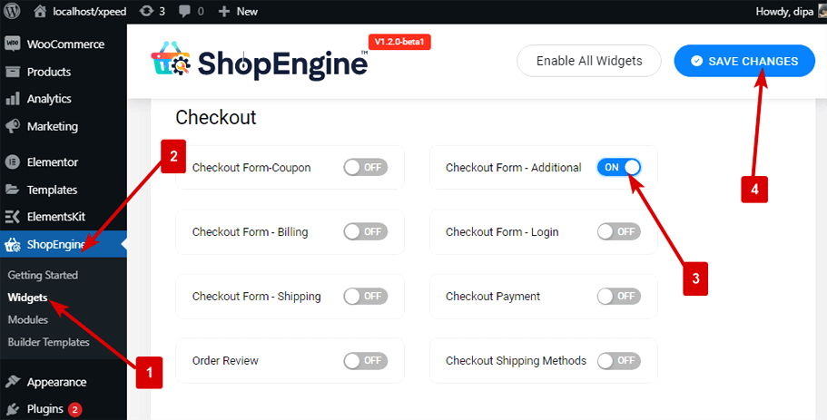Open the Modules submenu item
This screenshot has height=420, width=827.
(x=28, y=319)
